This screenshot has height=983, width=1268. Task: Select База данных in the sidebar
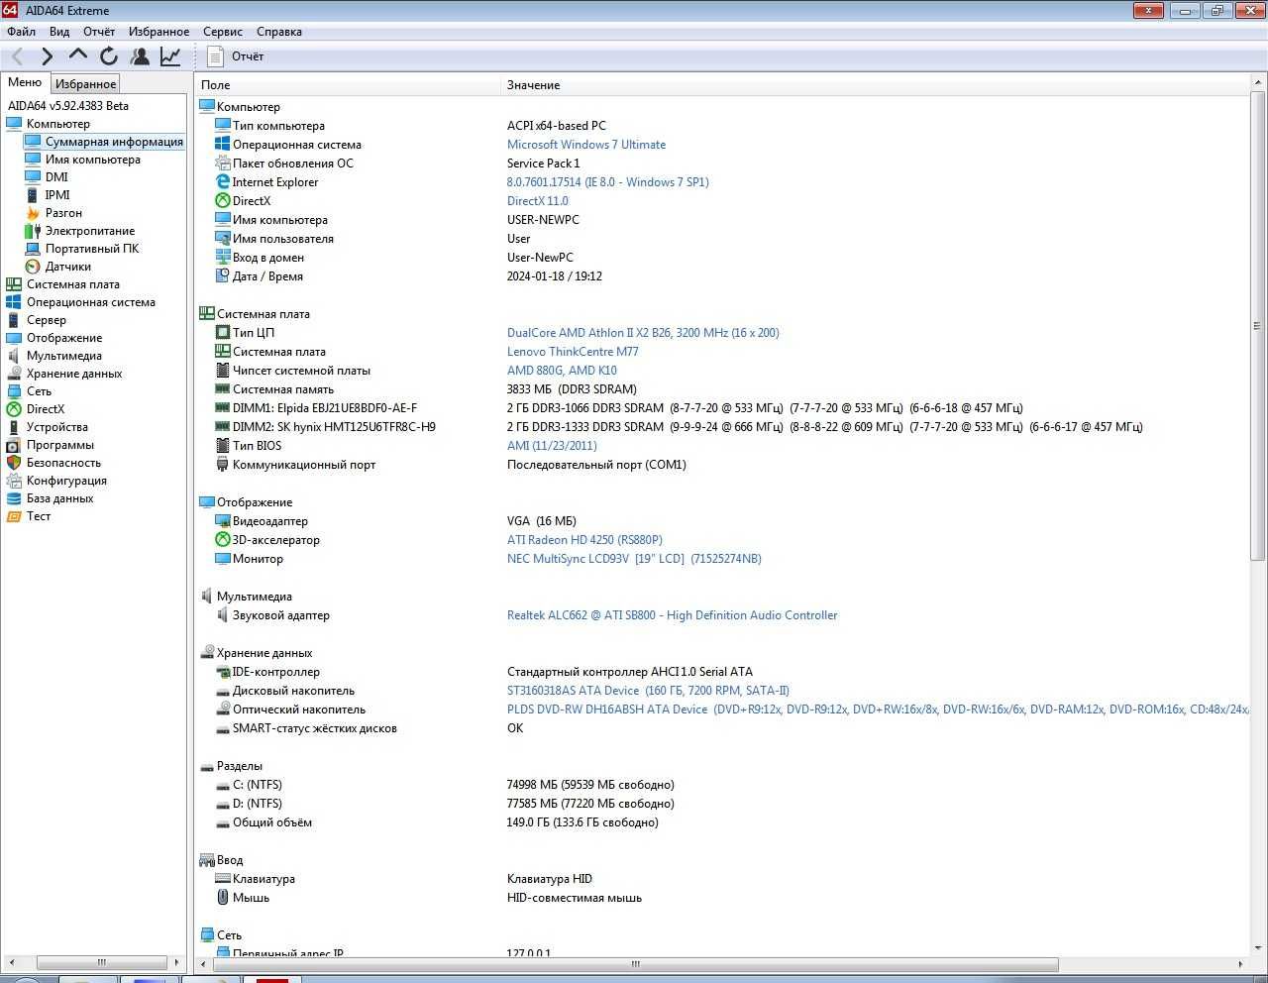(x=59, y=498)
